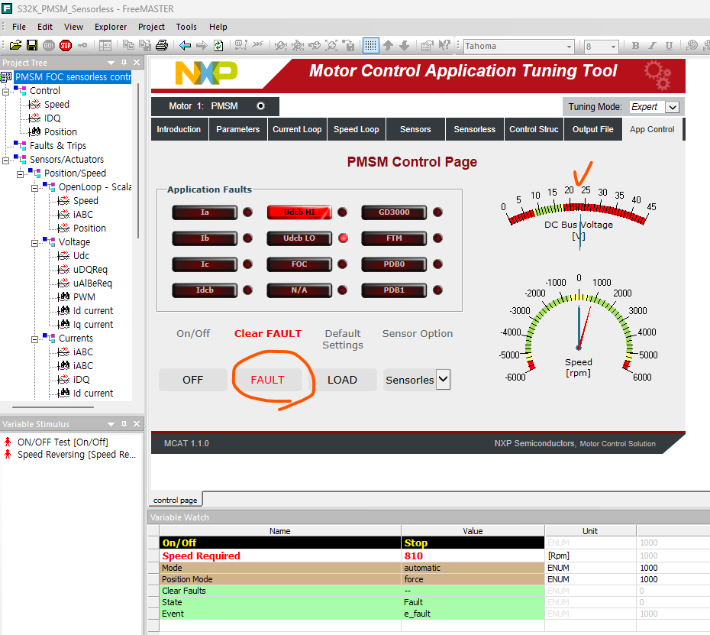The image size is (710, 635).
Task: Switch to the Parameters tab
Action: (x=237, y=129)
